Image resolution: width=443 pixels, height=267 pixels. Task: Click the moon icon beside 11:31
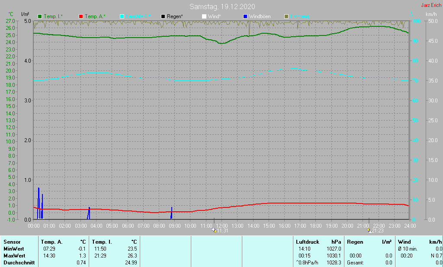214,231
